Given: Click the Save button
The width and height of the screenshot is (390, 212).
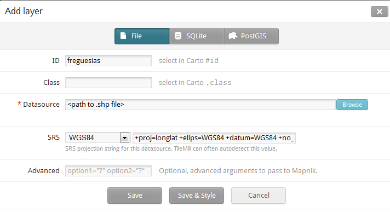Looking at the screenshot, I should [135, 196].
